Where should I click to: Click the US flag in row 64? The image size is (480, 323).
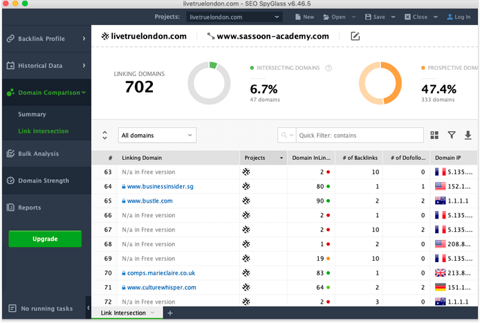click(440, 187)
